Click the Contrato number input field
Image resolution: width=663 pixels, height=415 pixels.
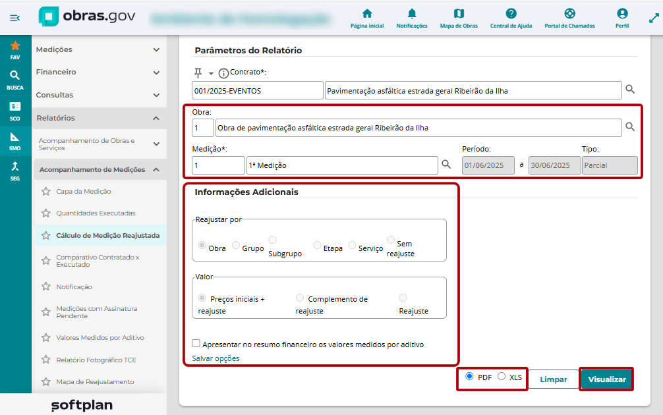(x=258, y=90)
